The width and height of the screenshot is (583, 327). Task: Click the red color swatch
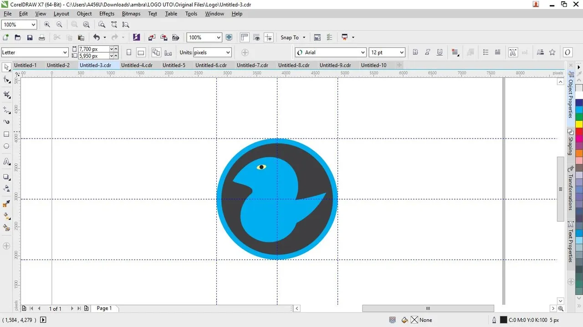pyautogui.click(x=579, y=131)
